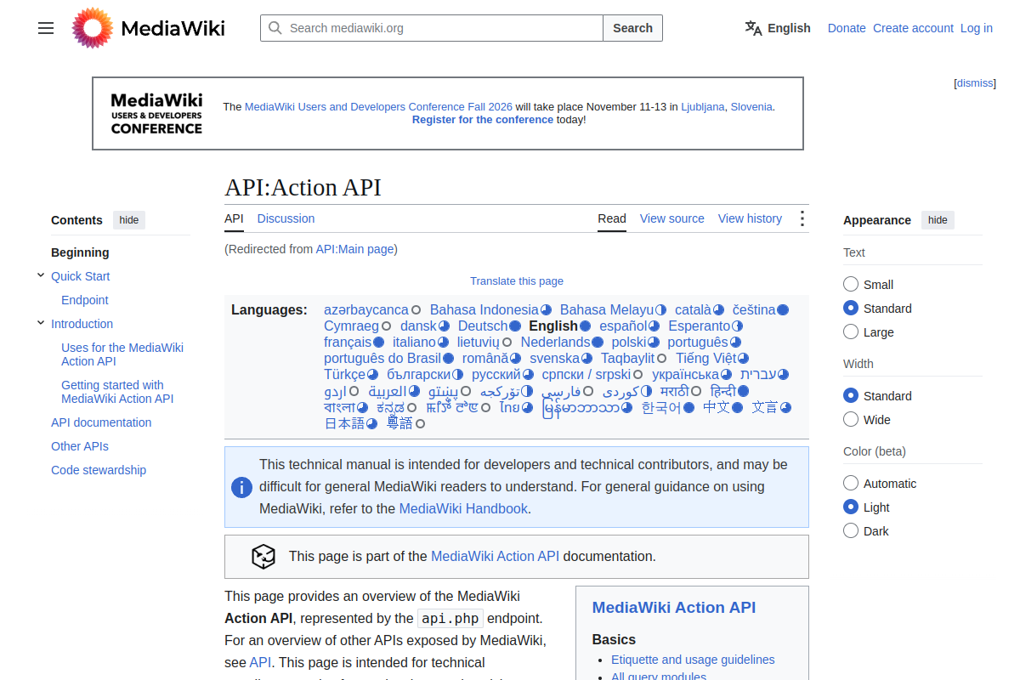Hide the Contents sidebar
1020x680 pixels.
pyautogui.click(x=129, y=220)
